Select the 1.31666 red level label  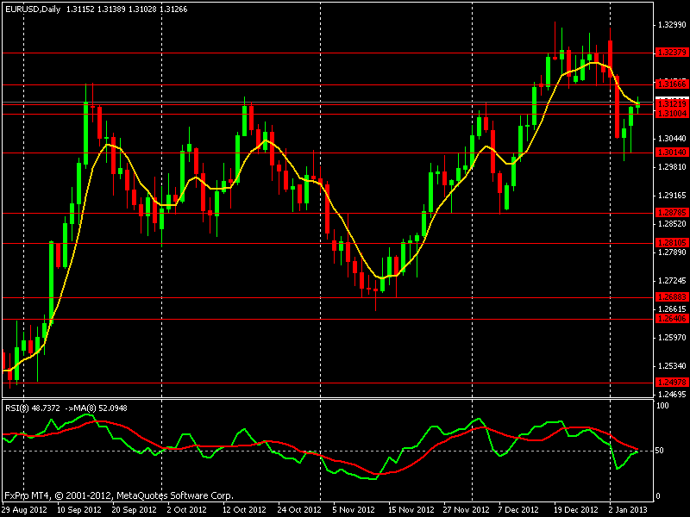tap(672, 84)
